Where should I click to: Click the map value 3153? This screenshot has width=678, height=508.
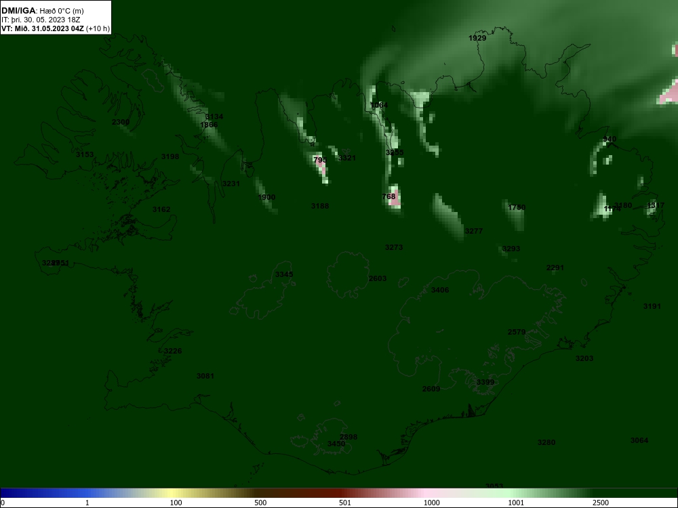(x=85, y=154)
